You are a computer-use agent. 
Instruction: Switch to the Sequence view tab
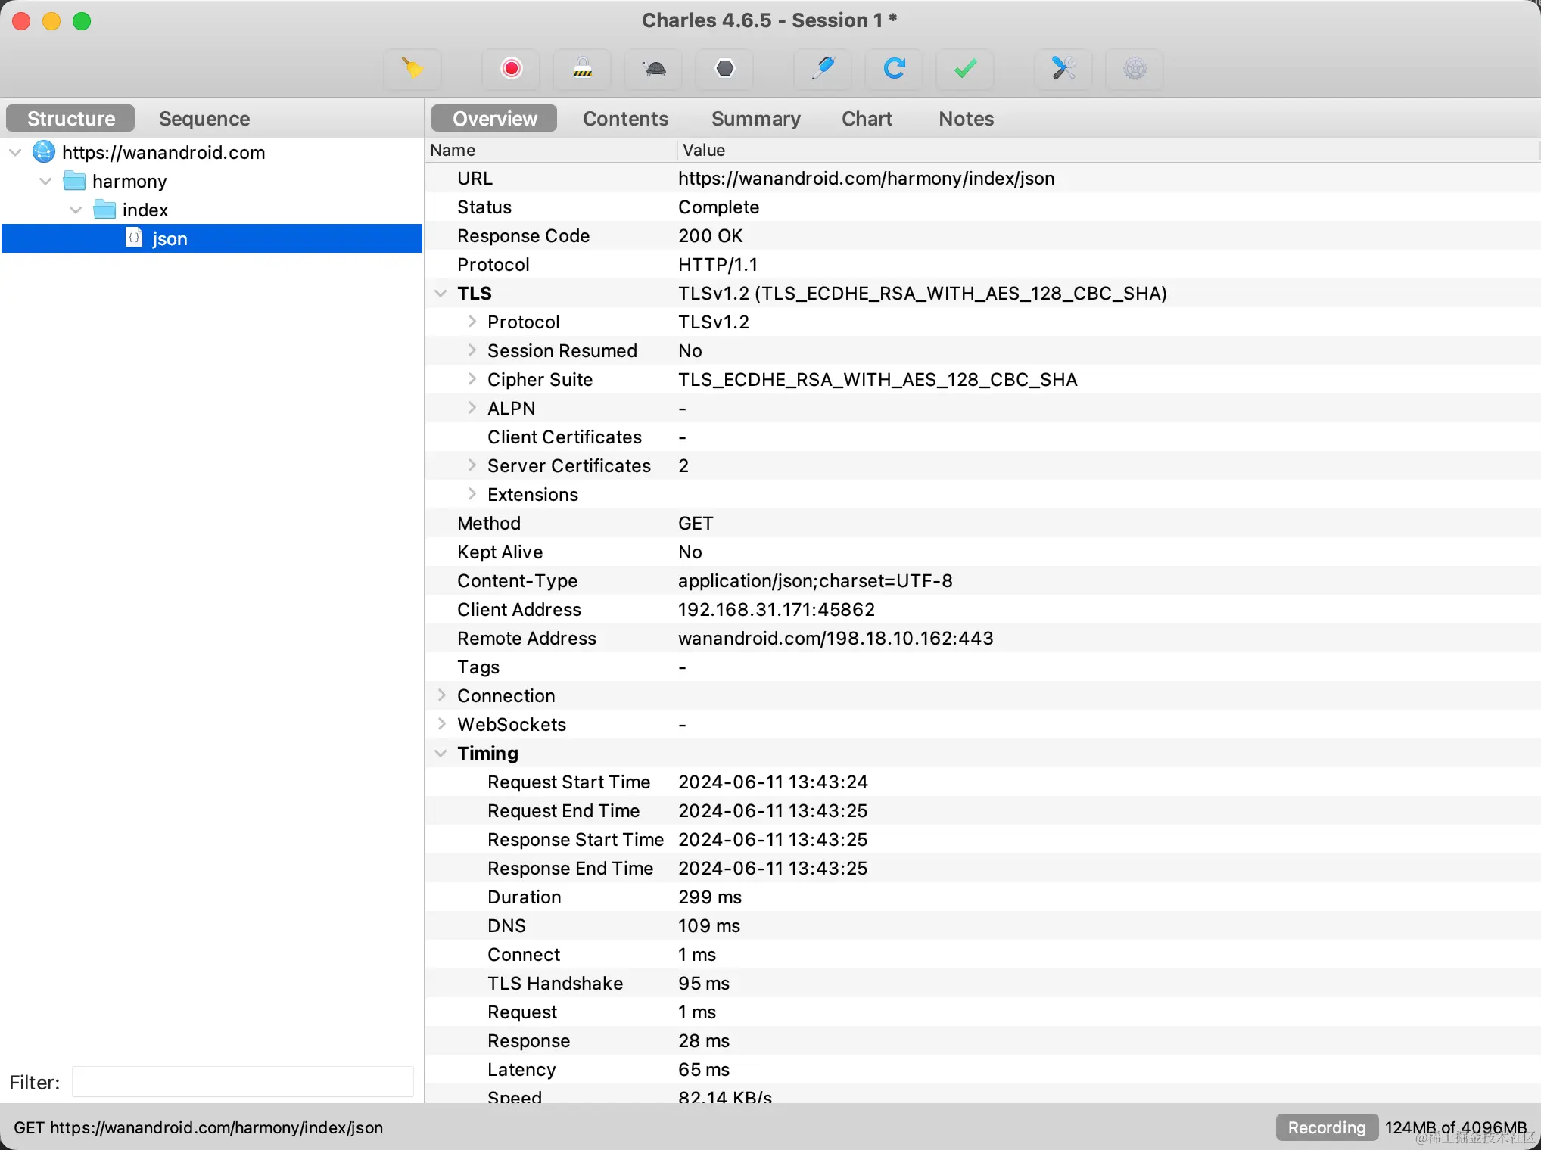(204, 119)
